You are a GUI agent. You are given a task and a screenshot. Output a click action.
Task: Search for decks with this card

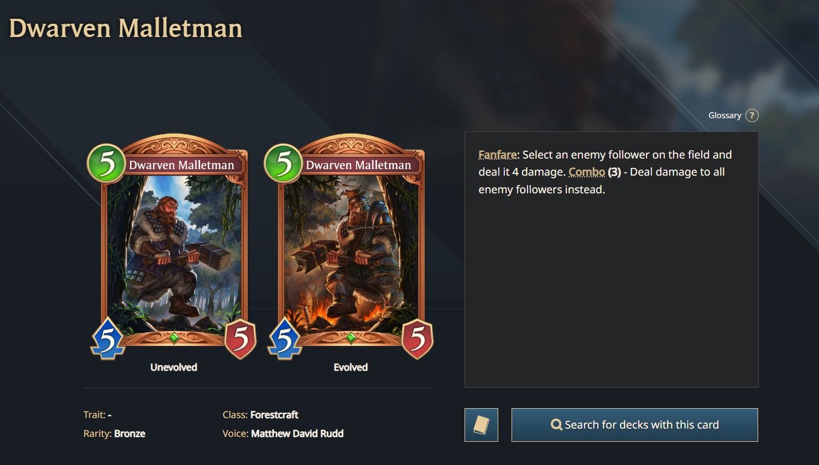pyautogui.click(x=635, y=425)
